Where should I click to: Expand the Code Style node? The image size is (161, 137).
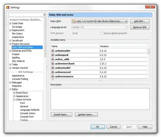[10, 23]
